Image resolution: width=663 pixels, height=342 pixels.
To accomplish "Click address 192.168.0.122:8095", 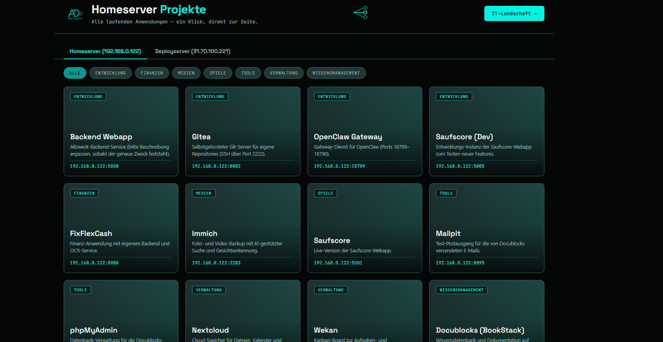I will pos(460,263).
